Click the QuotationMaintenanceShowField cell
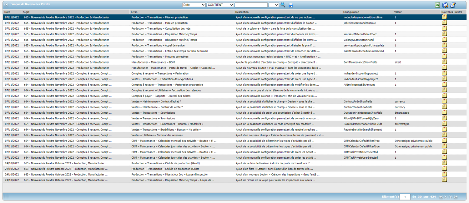 click(363, 113)
